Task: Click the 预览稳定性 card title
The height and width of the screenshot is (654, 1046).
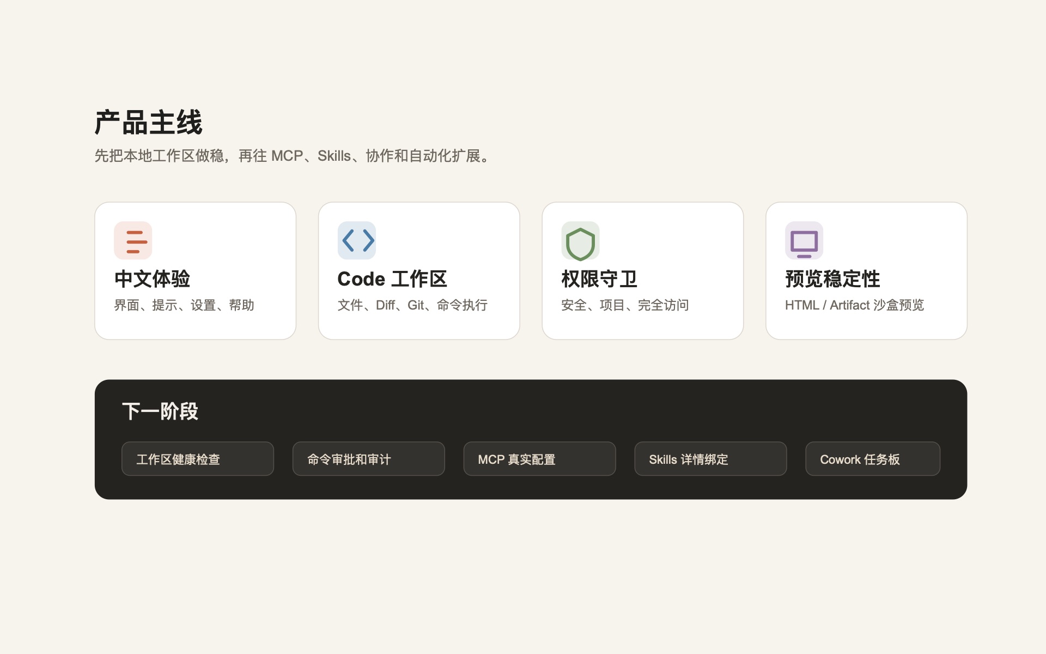Action: pyautogui.click(x=832, y=279)
